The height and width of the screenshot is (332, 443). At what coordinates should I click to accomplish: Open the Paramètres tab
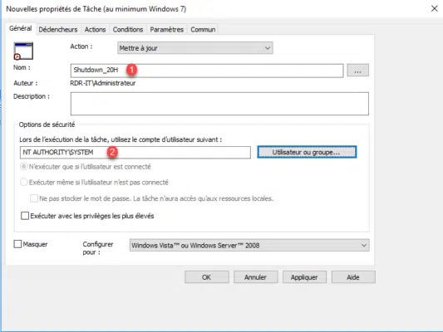167,29
